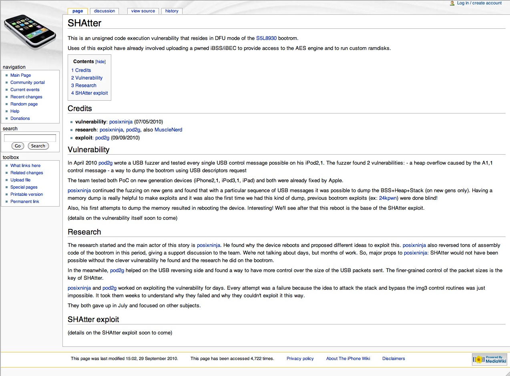This screenshot has width=510, height=376.
Task: Jump to 2 Vulnerability in Contents
Action: pos(87,78)
